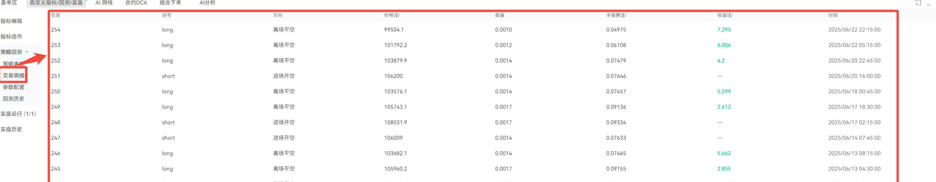Open 实盘历史 in the sidebar
This screenshot has width=936, height=182.
pyautogui.click(x=11, y=129)
